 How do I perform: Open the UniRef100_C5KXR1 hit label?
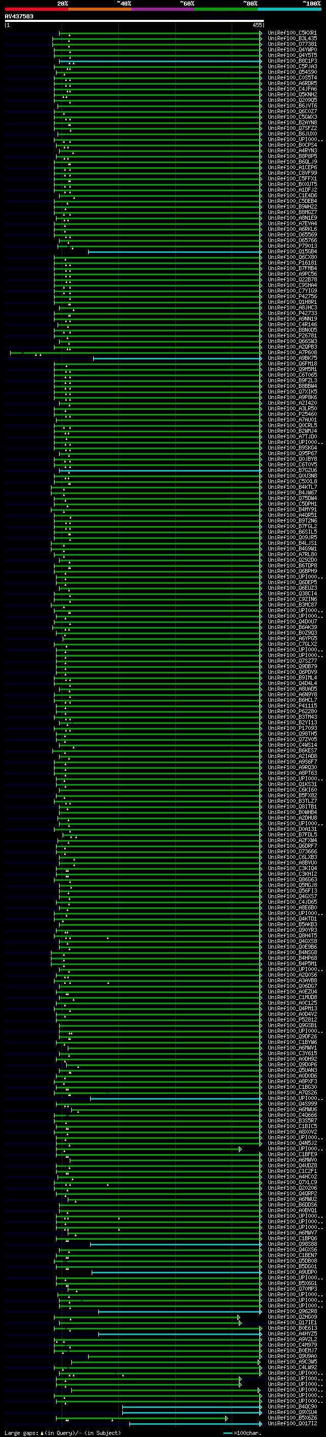292,33
